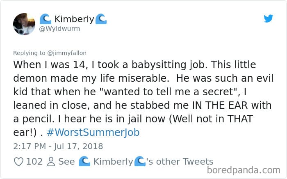Follow the #WorstSummerJob hashtag

coord(93,132)
